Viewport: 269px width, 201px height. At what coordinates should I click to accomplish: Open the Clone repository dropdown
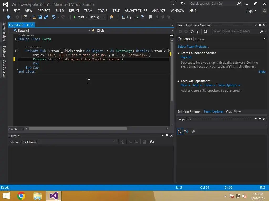coord(210,85)
